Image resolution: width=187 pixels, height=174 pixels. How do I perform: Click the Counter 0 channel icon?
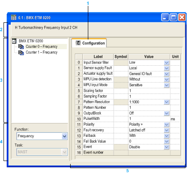(21, 47)
